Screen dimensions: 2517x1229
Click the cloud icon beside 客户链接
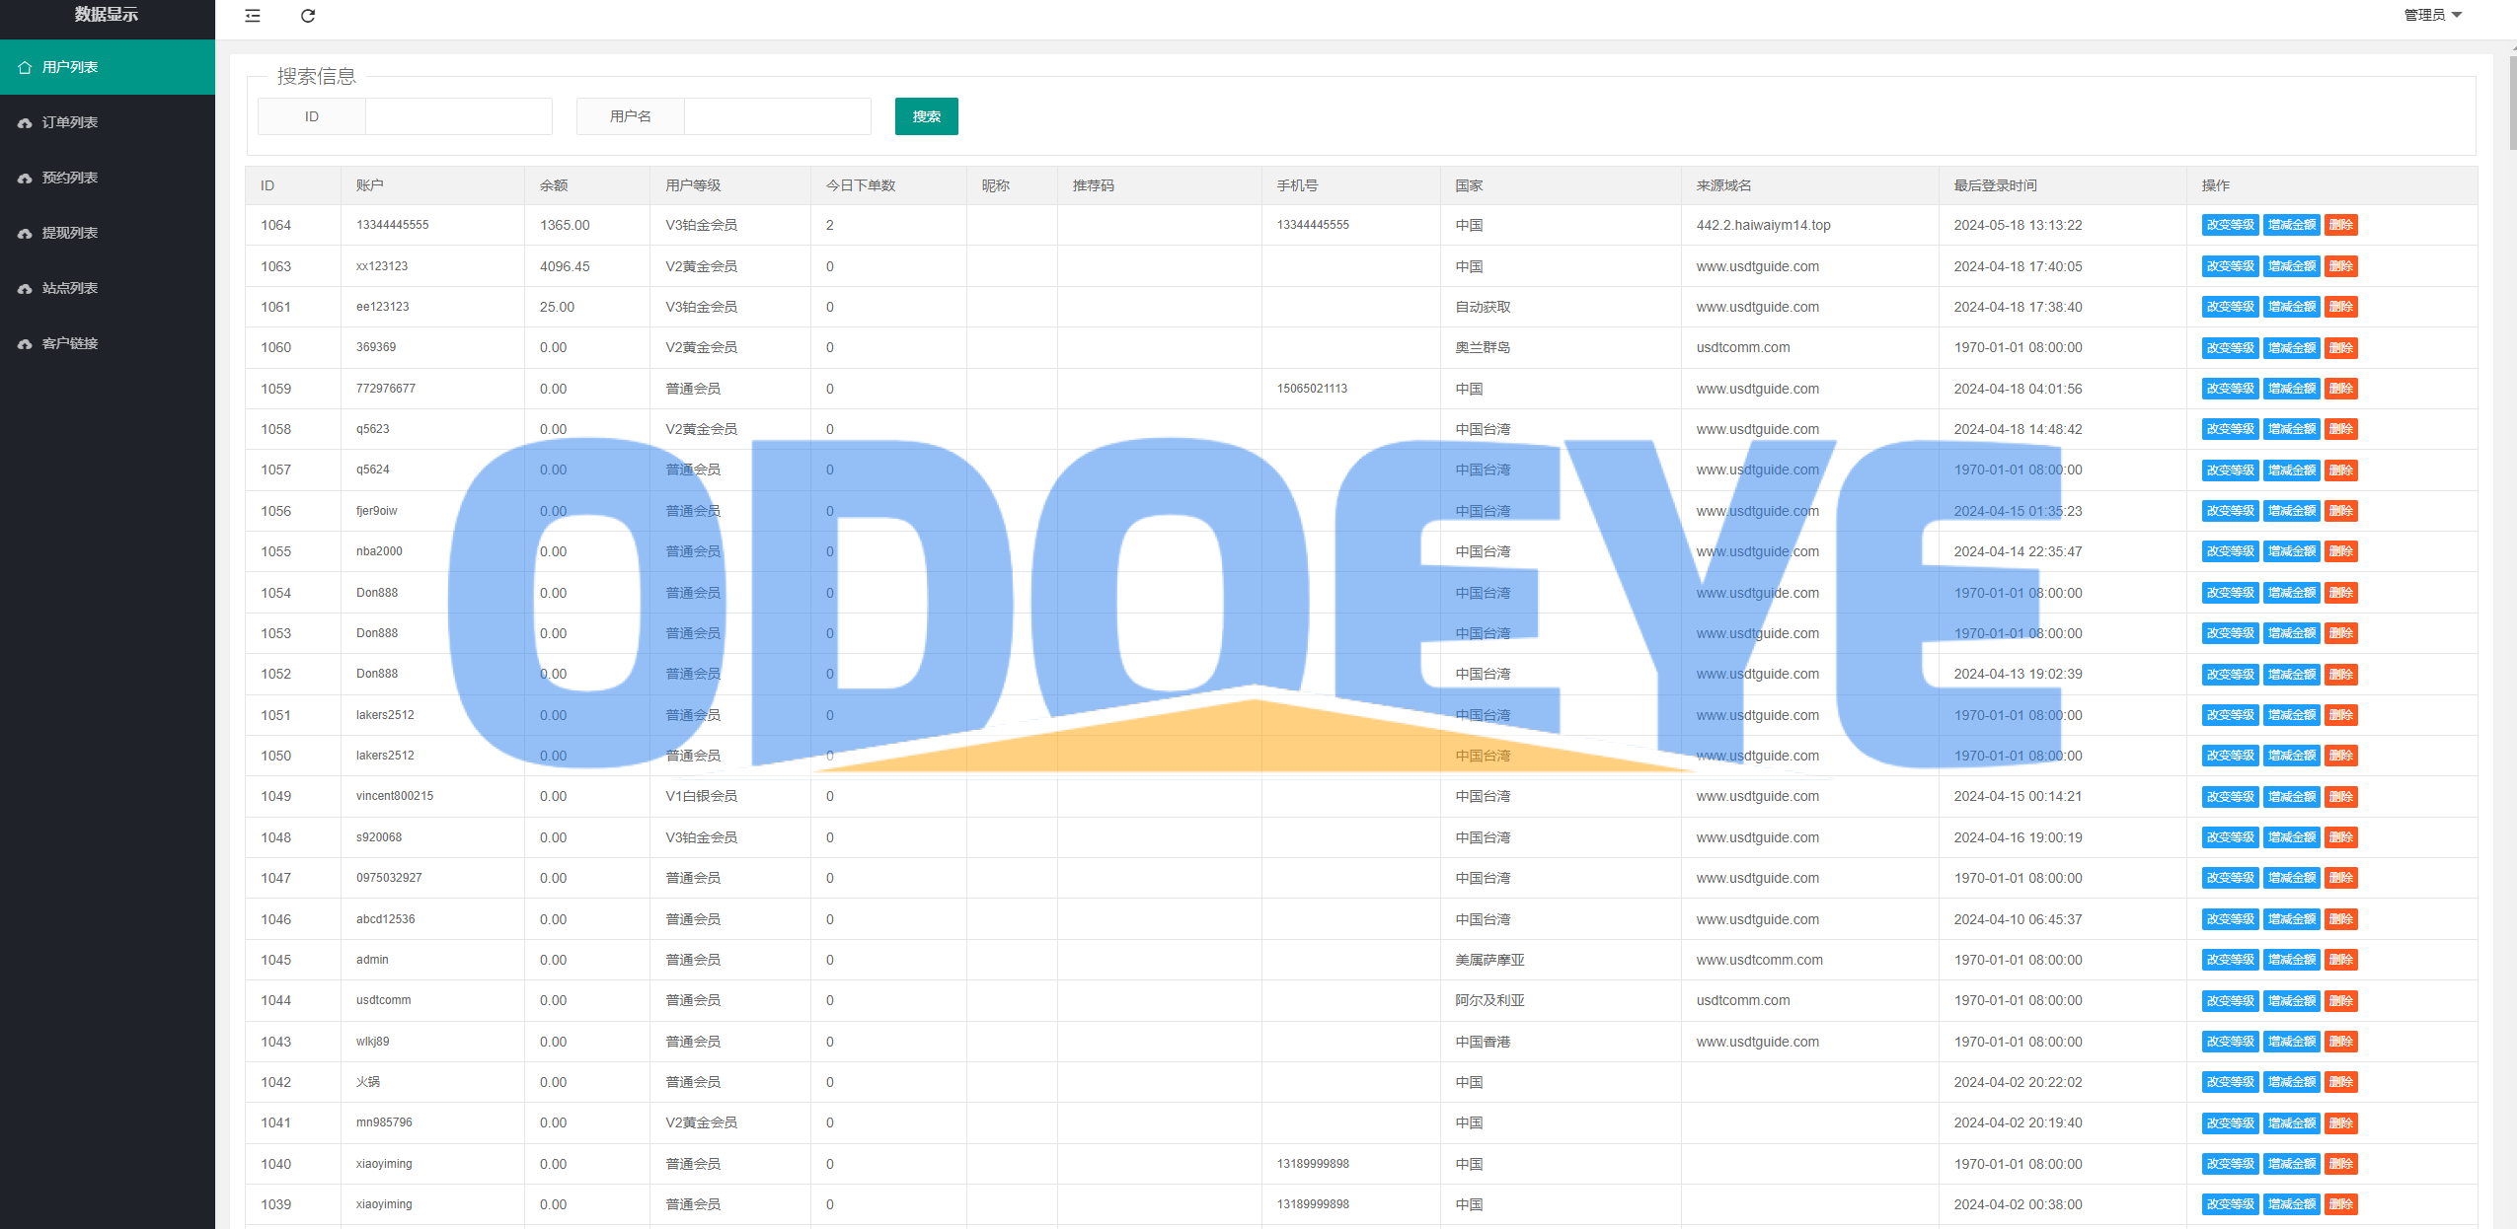pos(25,343)
